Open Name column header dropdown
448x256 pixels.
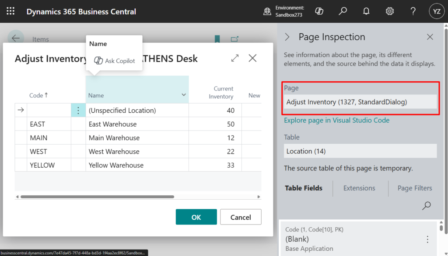pyautogui.click(x=183, y=95)
